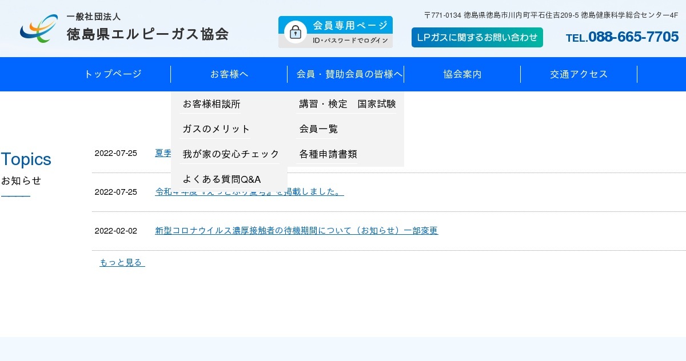Open the 会員一覧 member list
The width and height of the screenshot is (686, 361).
tap(317, 129)
